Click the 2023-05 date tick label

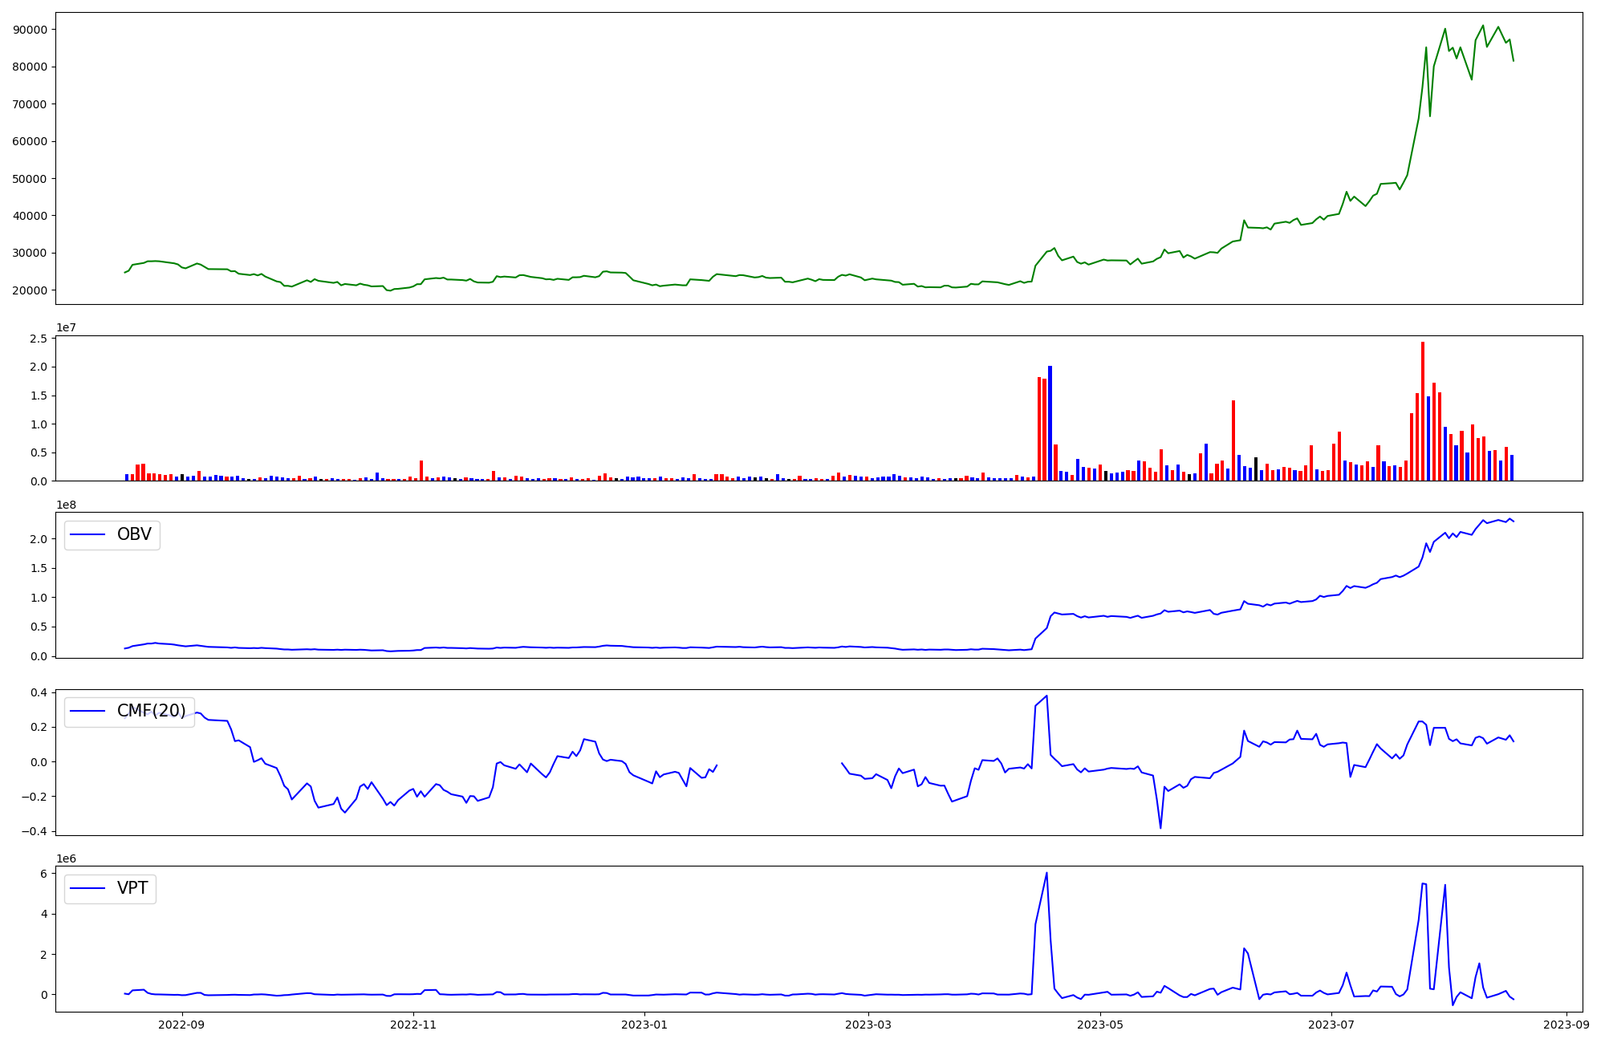[1100, 1025]
